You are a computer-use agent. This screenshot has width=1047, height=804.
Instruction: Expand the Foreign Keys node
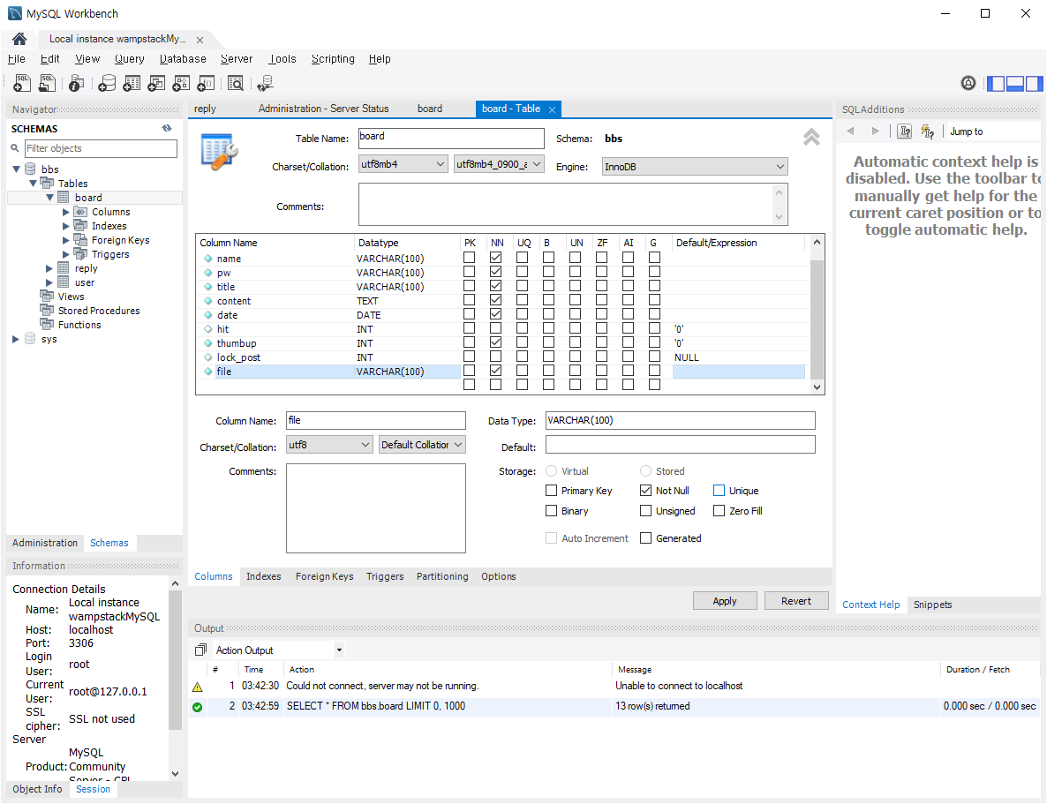coord(66,240)
